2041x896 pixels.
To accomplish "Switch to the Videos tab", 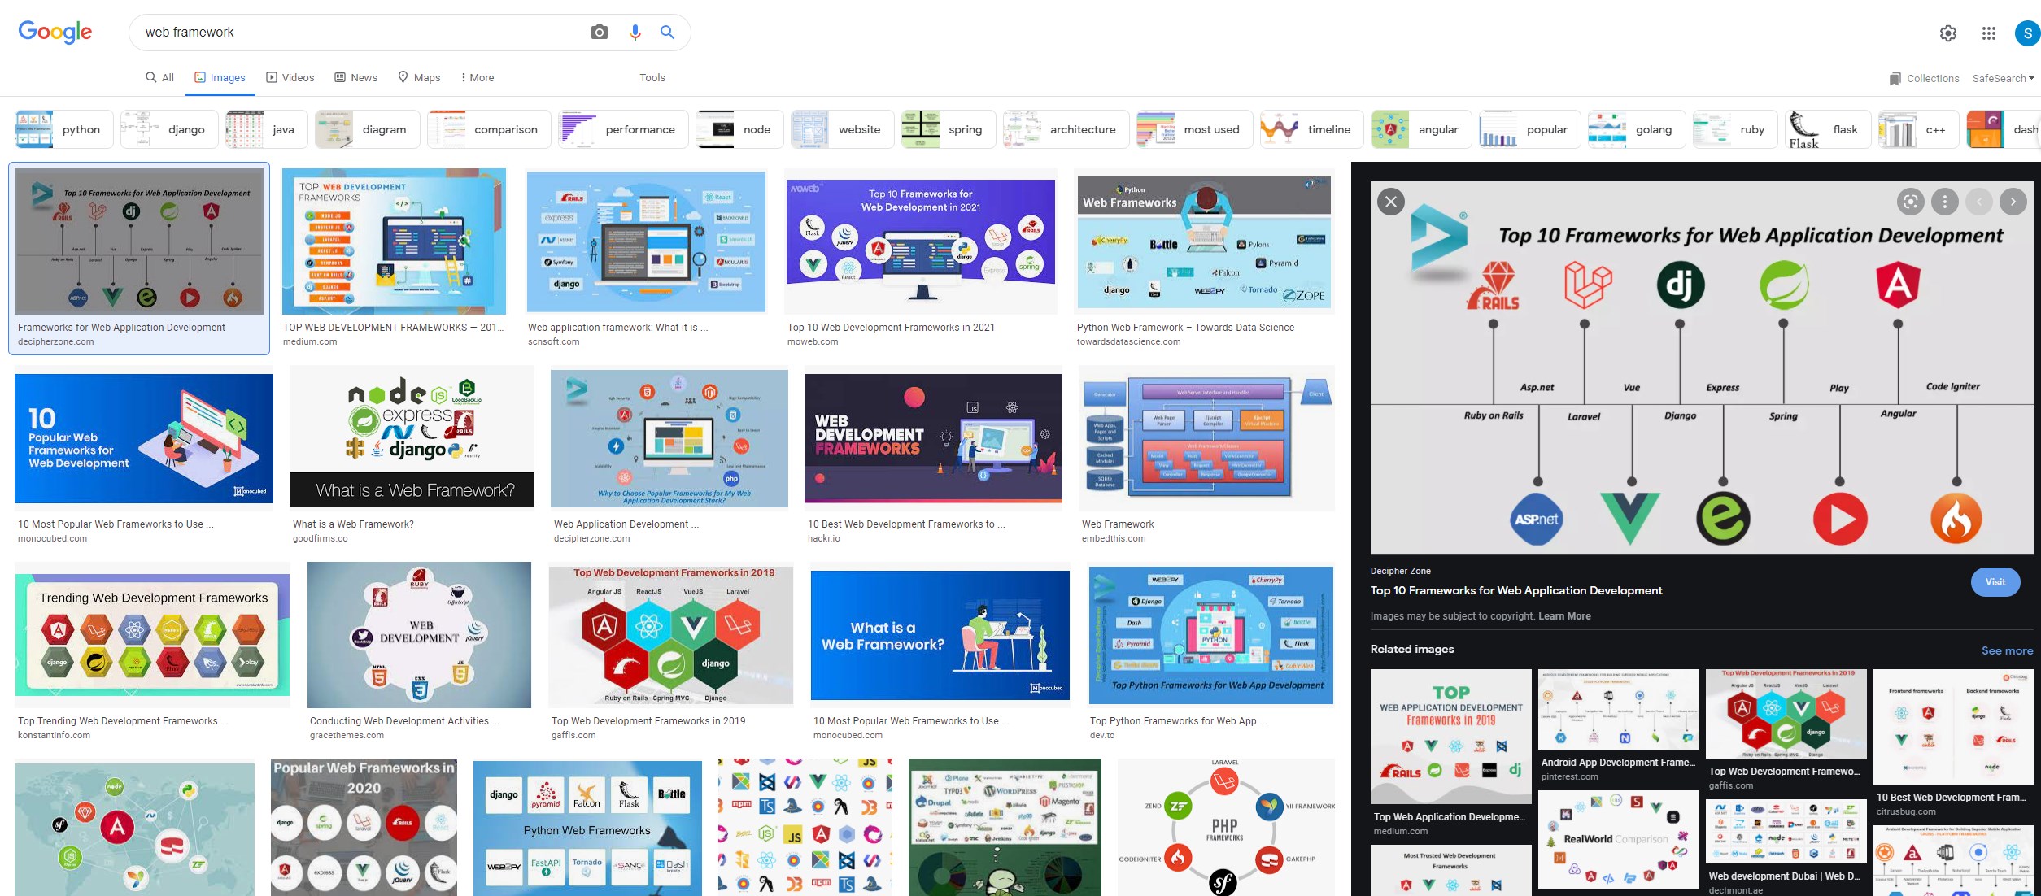I will coord(290,77).
